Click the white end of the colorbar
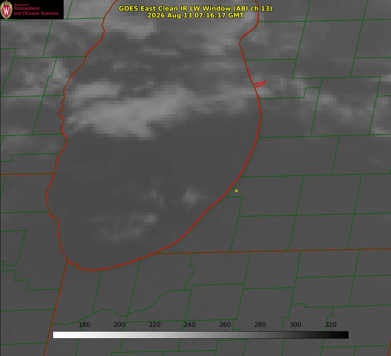Image resolution: width=391 pixels, height=356 pixels. pos(56,335)
